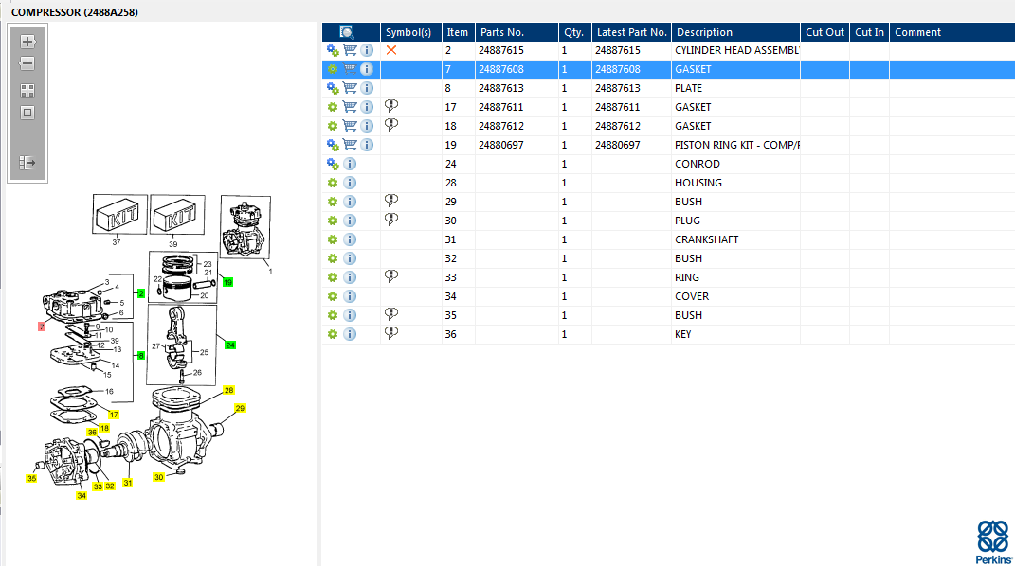This screenshot has width=1015, height=566.
Task: Click yellow callout 35 on diagram
Action: pyautogui.click(x=31, y=479)
